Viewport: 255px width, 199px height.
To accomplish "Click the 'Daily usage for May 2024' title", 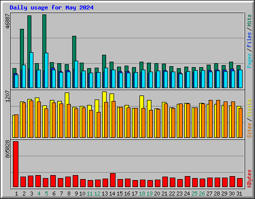I will point(51,7).
